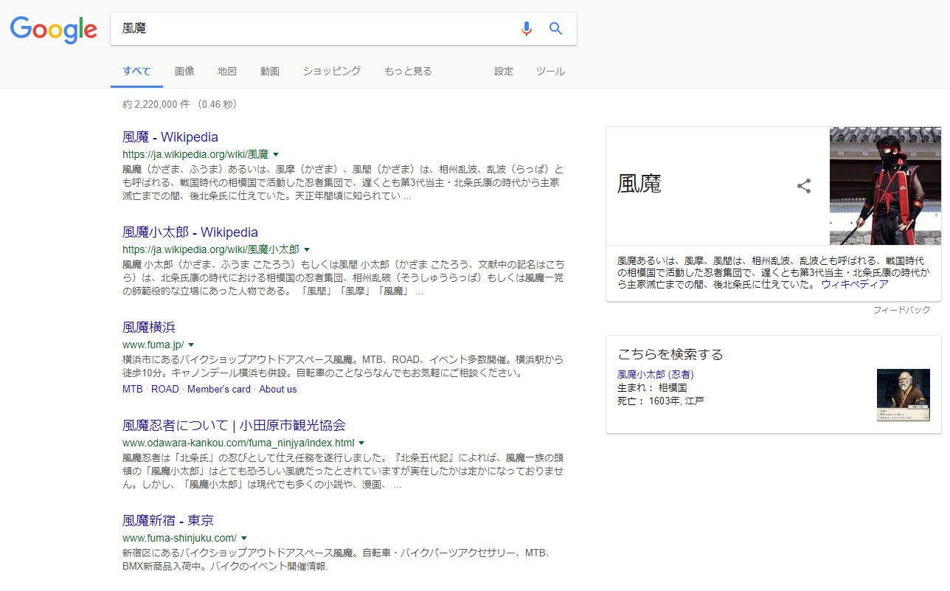
Task: Expand dropdown arrow beside fuma-shinjuku.com URL
Action: (x=244, y=539)
